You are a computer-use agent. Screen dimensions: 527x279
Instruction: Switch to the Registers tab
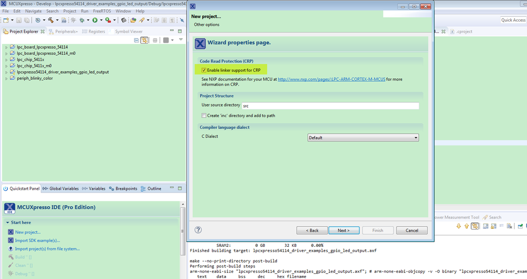coord(94,31)
